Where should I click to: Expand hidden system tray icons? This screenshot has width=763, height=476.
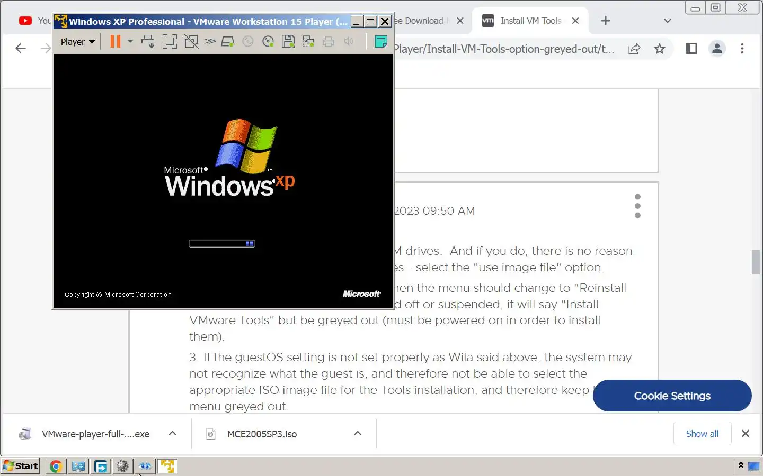(x=741, y=465)
